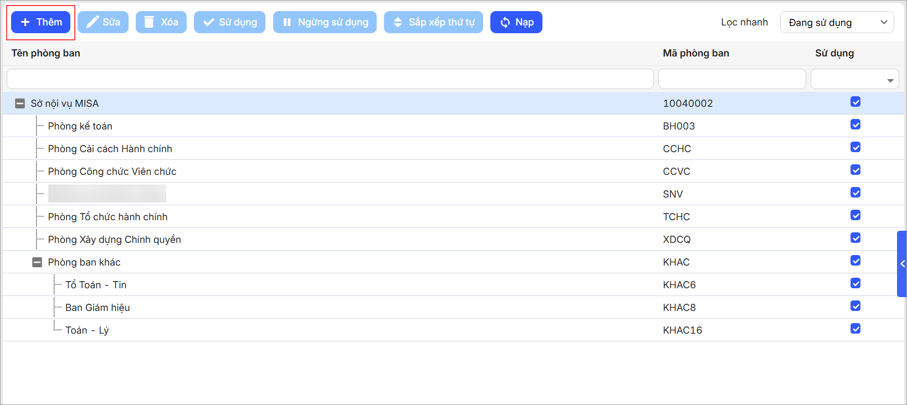Click the Thêm button to add department
Screen dimensions: 907x405
pos(41,22)
